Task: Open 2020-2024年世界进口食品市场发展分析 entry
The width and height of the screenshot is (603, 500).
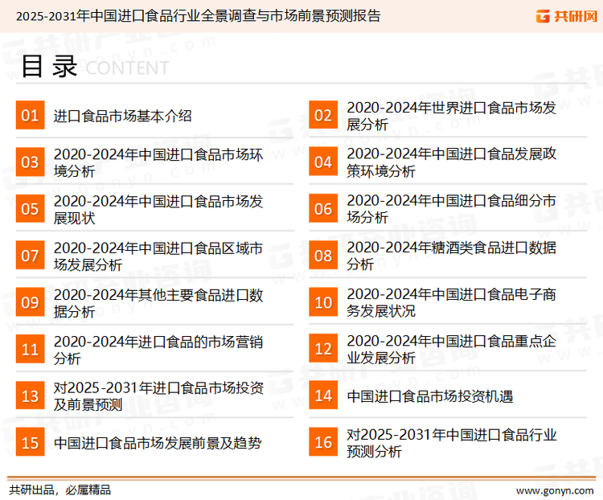Action: point(450,116)
